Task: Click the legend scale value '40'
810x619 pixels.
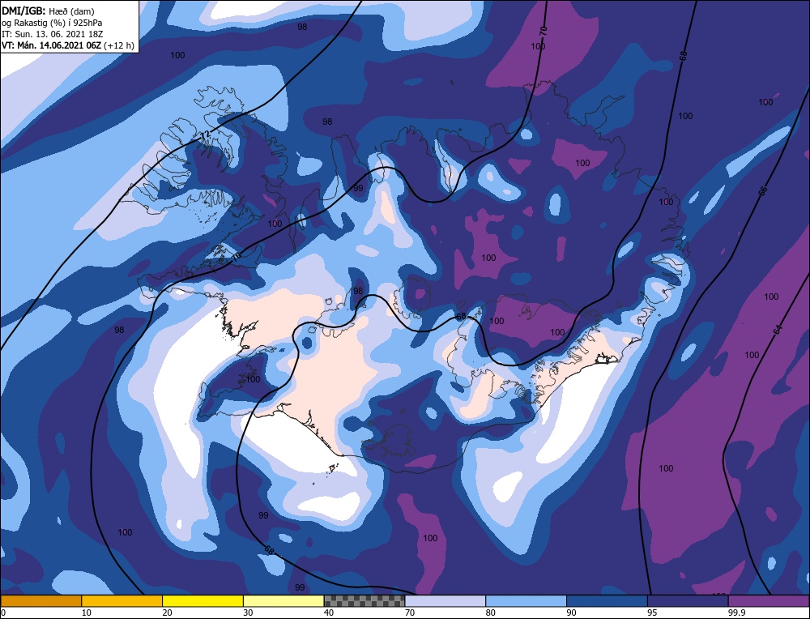Action: pos(329,613)
